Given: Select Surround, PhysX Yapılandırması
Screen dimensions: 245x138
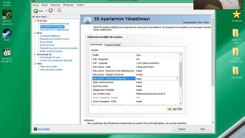Looking at the screenshot, I should click(x=54, y=30).
